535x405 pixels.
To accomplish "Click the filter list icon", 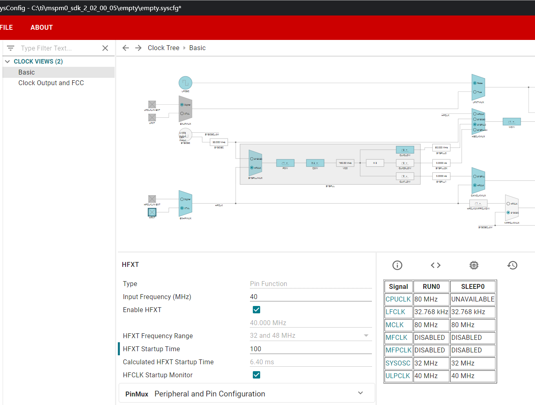I will (x=11, y=48).
